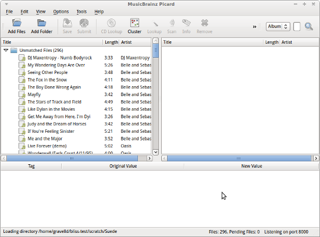Click the 3:33 length value
The width and height of the screenshot is (320, 237).
coord(109,58)
